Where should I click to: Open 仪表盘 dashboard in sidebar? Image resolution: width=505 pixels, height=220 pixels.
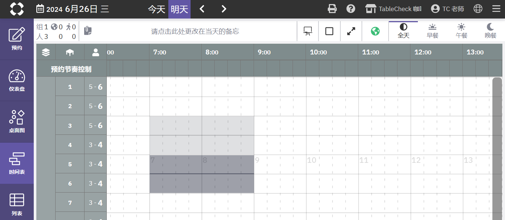point(17,81)
